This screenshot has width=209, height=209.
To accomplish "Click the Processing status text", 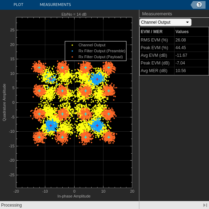I will pos(11,205).
